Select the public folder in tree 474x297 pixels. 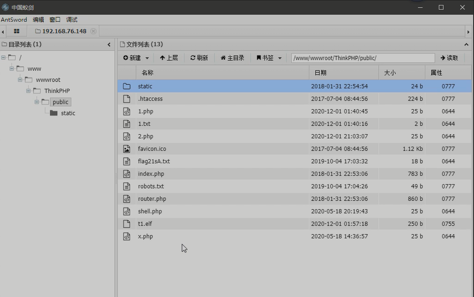60,102
